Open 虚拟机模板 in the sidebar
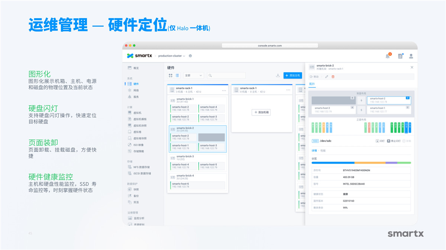Viewport: 446px width, 250px height. (137, 119)
